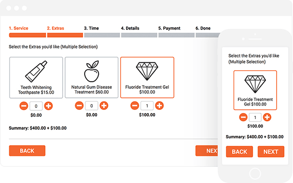Deselect the desktop Fluoride Treatment Gel card

click(147, 77)
